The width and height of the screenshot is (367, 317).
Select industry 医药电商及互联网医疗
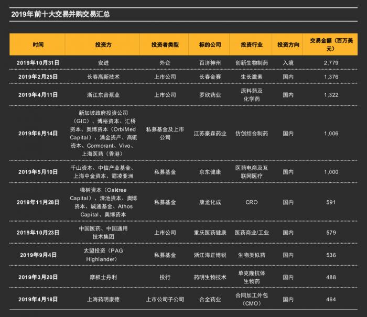[252, 172]
